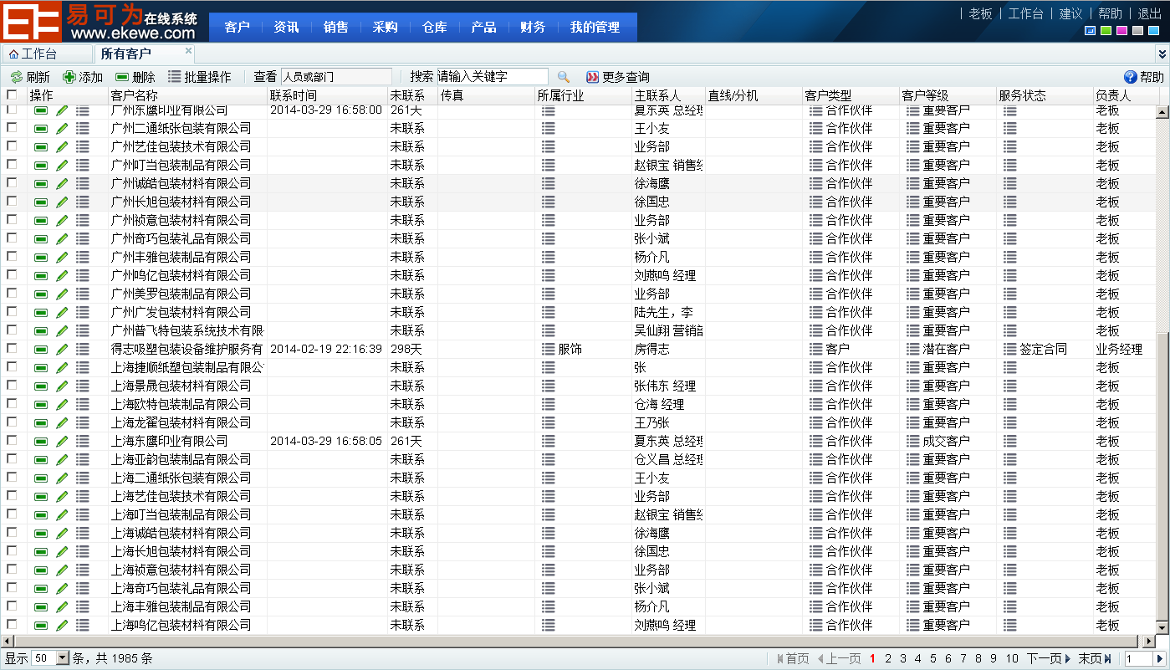
Task: Click the 删除 delete toolbar button
Action: (135, 77)
